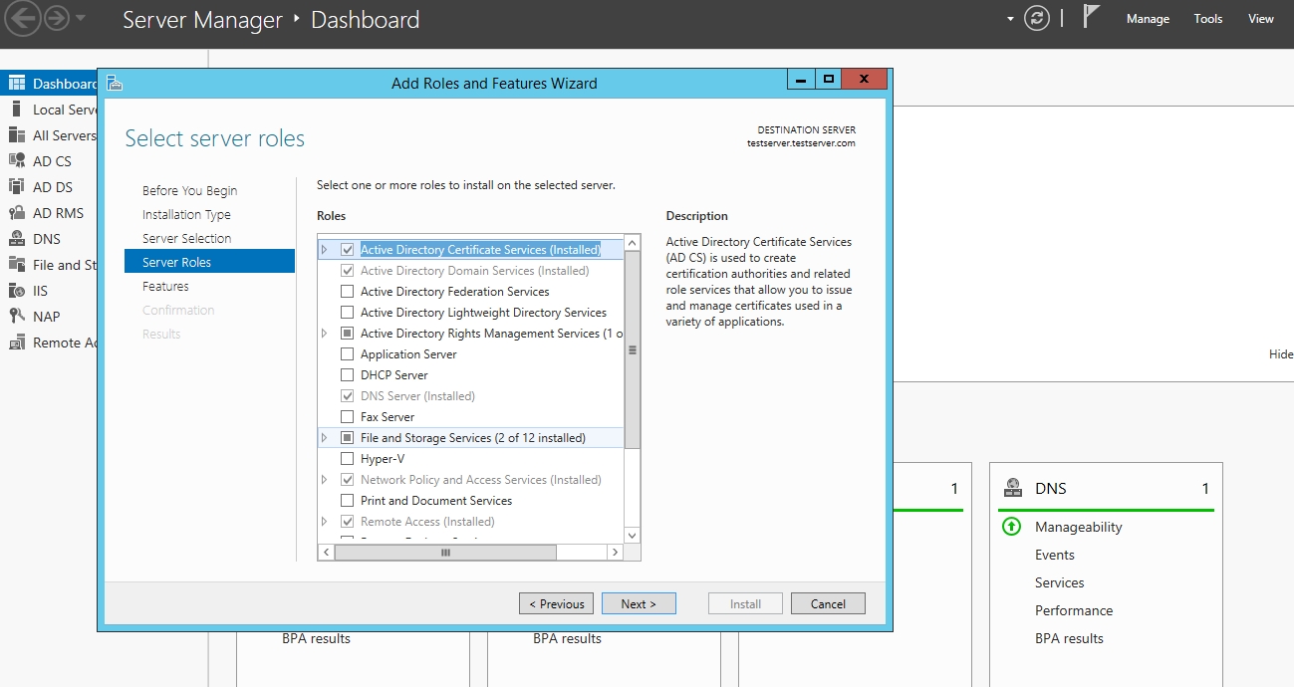
Task: Click the Next button
Action: click(639, 603)
